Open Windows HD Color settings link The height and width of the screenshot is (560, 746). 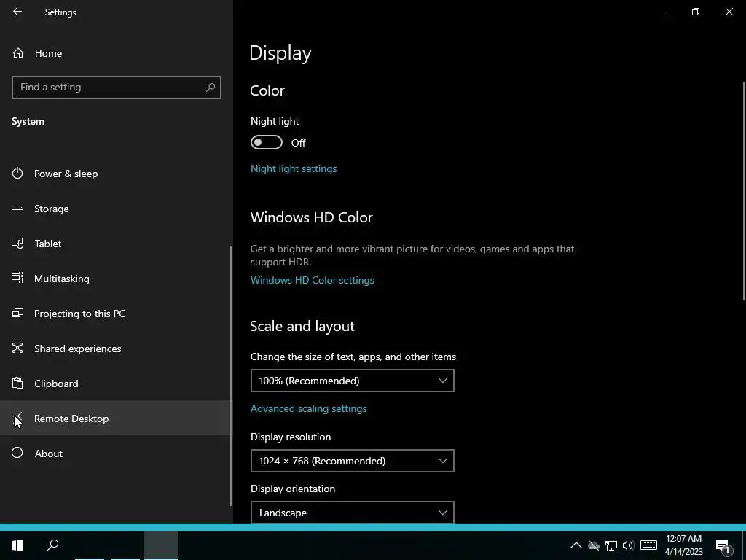pos(312,280)
